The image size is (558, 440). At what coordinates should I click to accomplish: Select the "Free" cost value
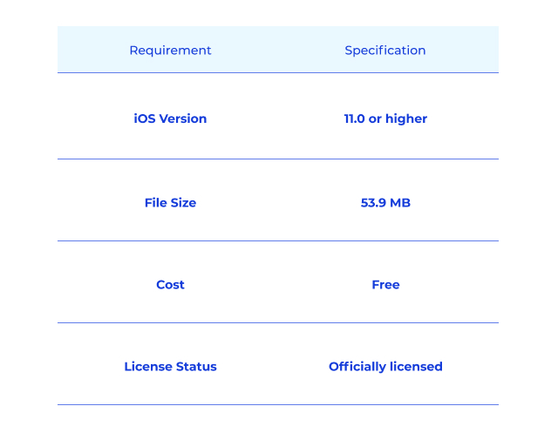[x=385, y=285]
